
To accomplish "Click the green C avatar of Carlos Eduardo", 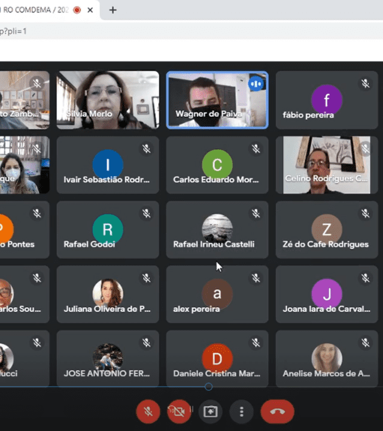I will pos(217,165).
